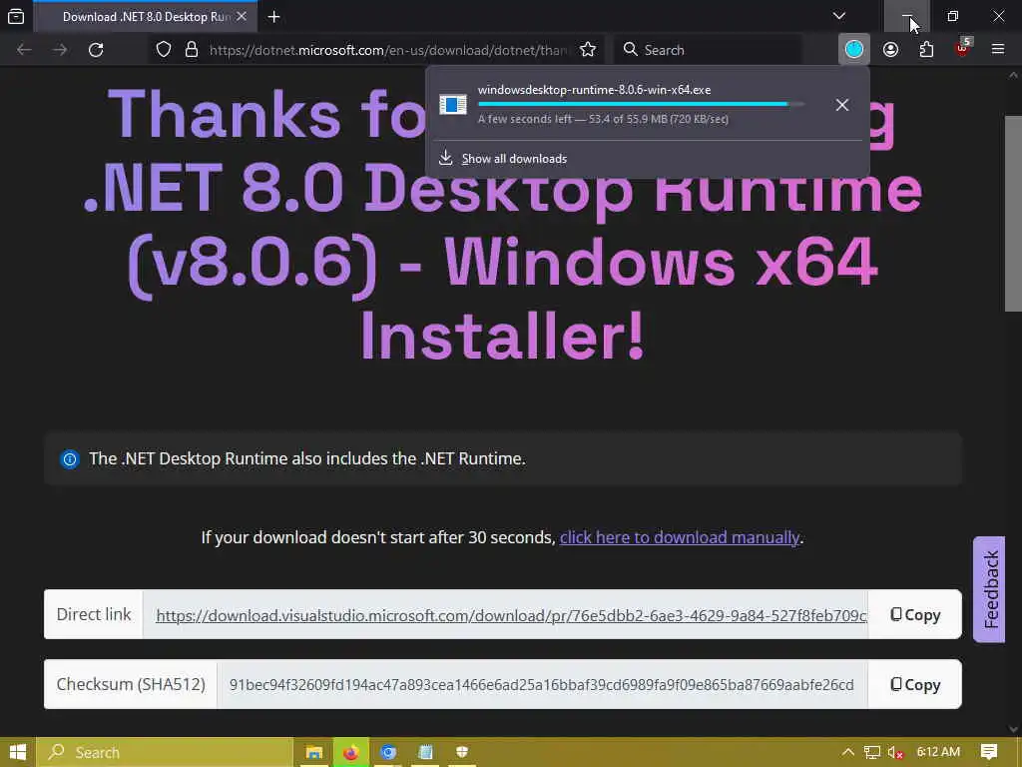
Task: Open the download.visualstudio.microsoft.com direct link
Action: click(x=511, y=615)
